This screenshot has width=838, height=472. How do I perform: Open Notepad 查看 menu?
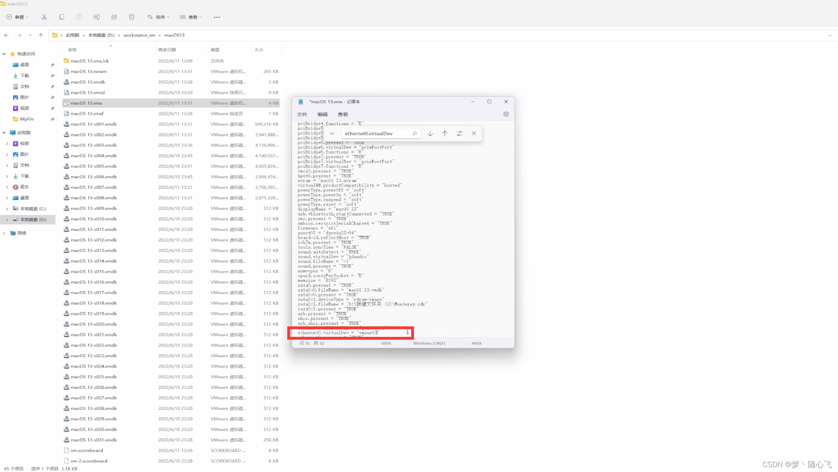[343, 114]
